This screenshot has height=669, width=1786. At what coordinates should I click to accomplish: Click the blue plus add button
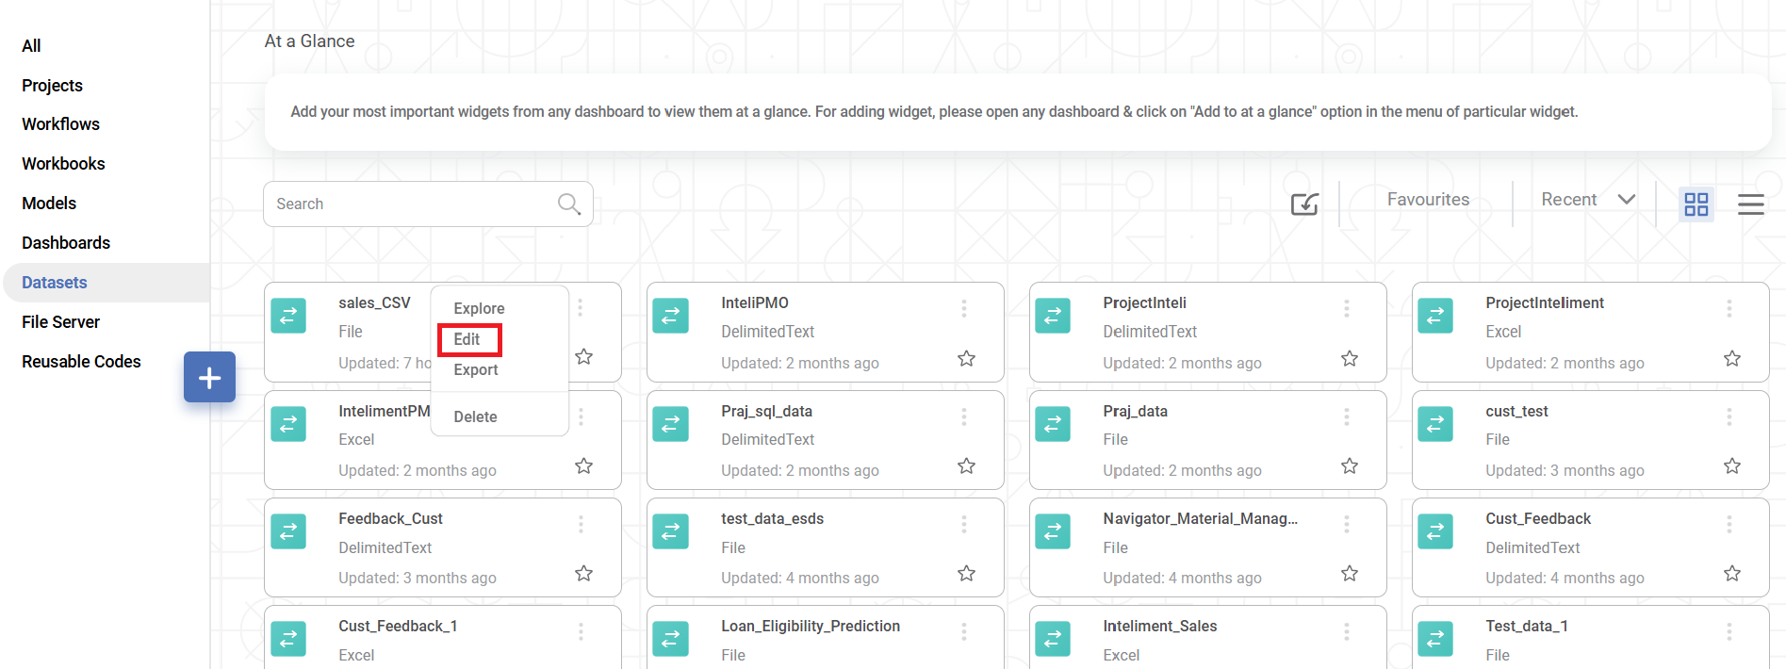pyautogui.click(x=209, y=378)
